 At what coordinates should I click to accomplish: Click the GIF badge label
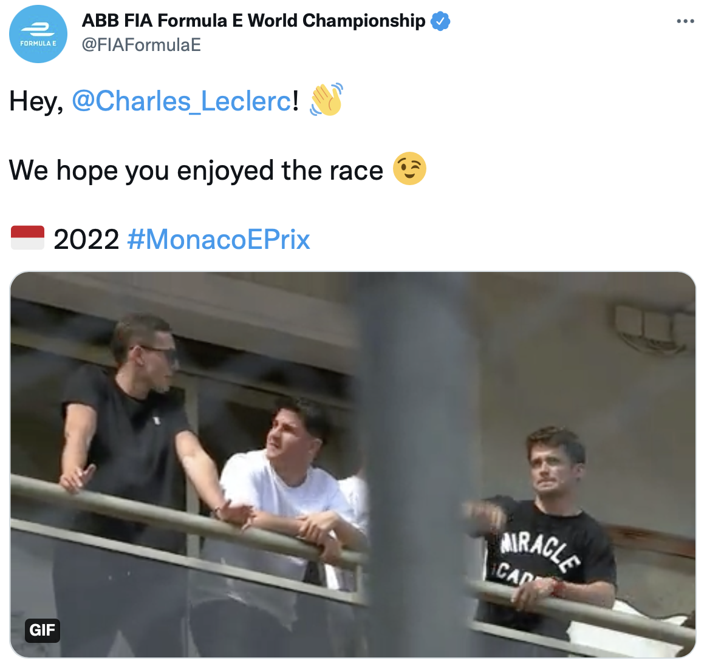[43, 630]
